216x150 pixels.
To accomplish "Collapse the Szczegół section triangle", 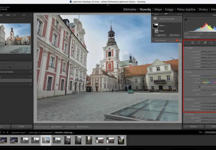I will pyautogui.click(x=186, y=114).
